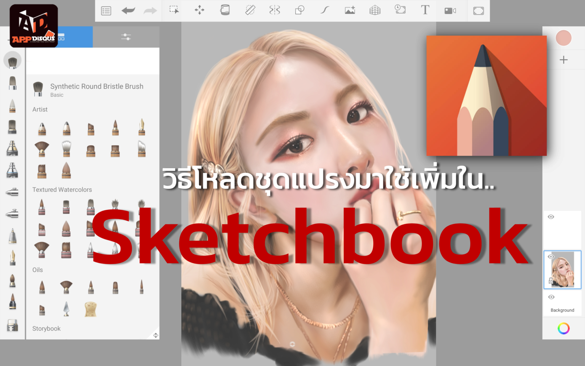Activate the Symmetry tool
Image resolution: width=585 pixels, height=366 pixels.
click(x=274, y=10)
